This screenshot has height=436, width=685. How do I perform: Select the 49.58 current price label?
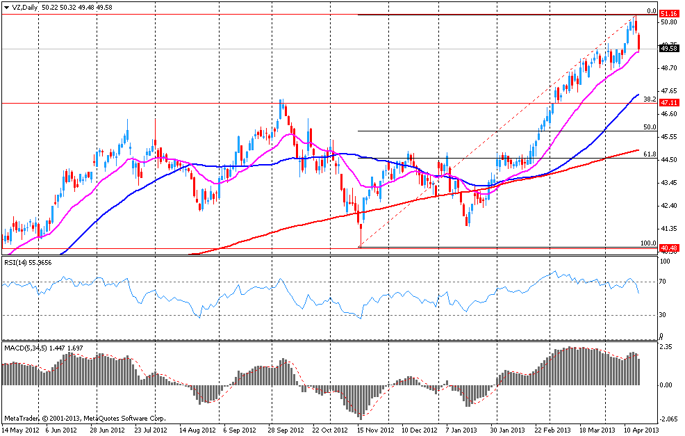coord(669,49)
